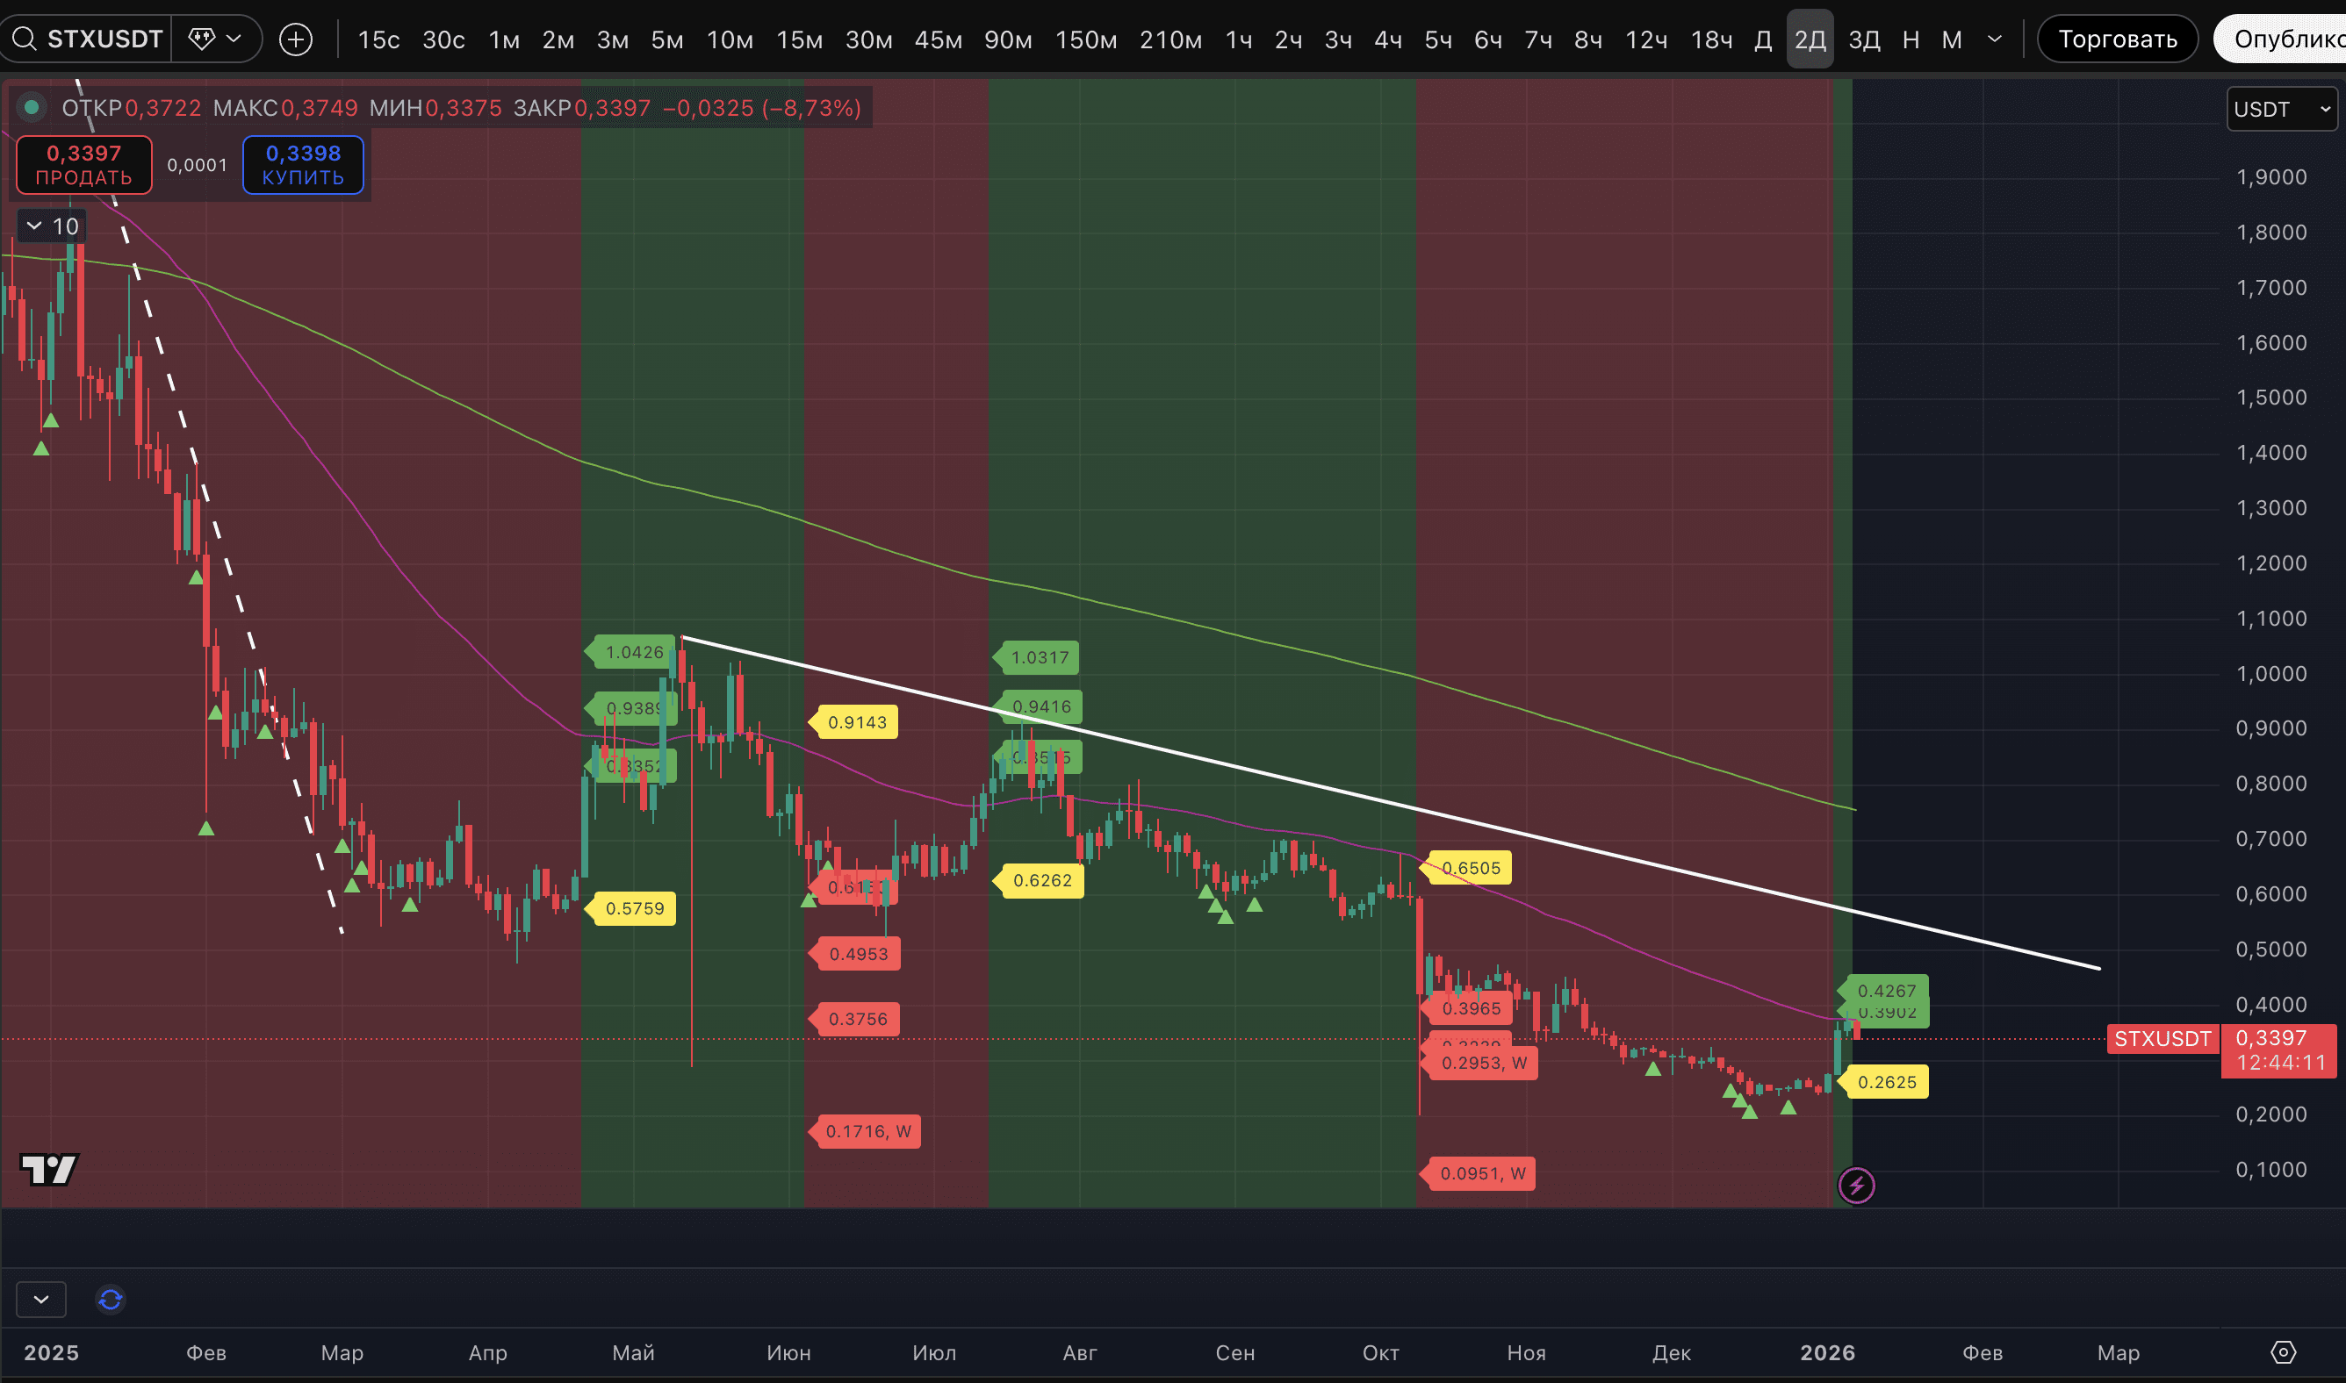Collapse the indicator legend showing 10

coord(34,226)
